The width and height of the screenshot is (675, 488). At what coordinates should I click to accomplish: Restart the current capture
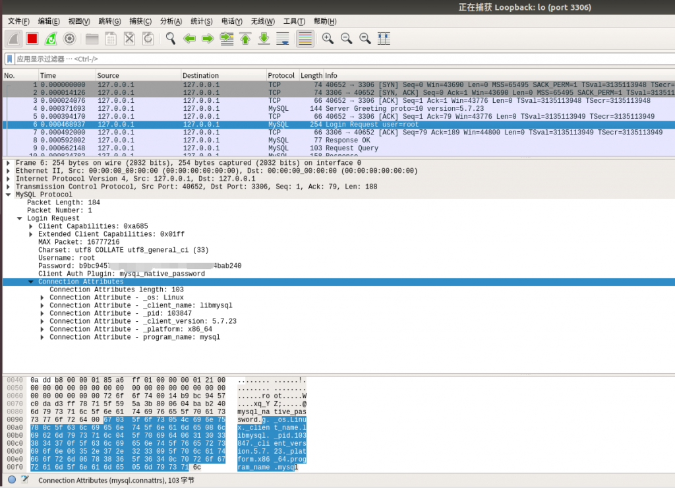[51, 39]
